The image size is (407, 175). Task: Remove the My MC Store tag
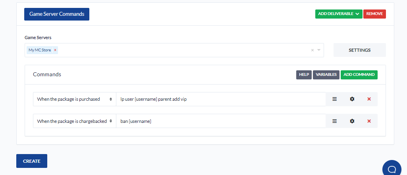click(55, 50)
